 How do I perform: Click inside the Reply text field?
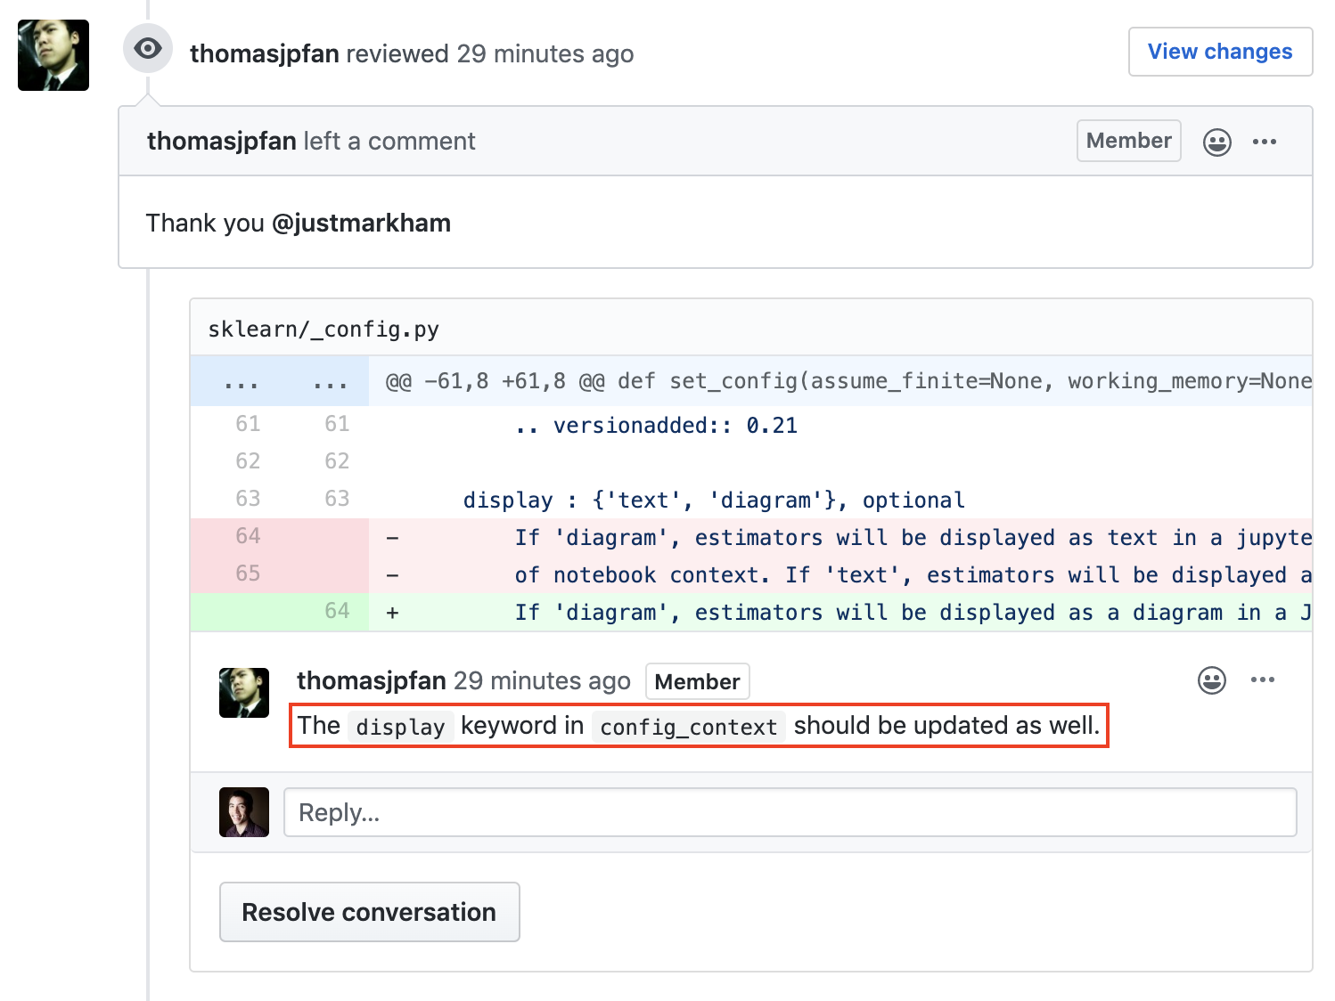point(790,812)
